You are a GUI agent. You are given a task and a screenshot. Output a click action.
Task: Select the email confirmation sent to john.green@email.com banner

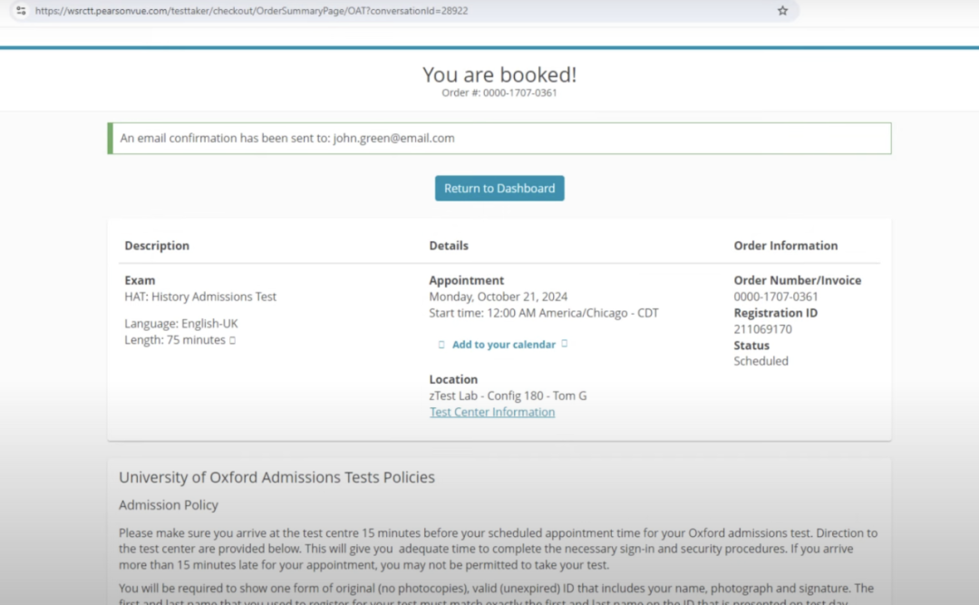click(499, 138)
